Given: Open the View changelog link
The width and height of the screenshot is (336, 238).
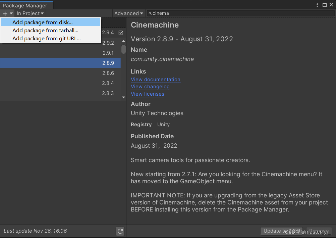Looking at the screenshot, I should 150,87.
